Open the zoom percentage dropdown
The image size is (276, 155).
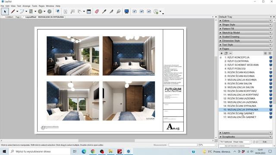pos(215,145)
